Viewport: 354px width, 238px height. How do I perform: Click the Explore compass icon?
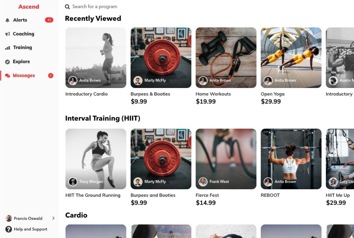8,62
